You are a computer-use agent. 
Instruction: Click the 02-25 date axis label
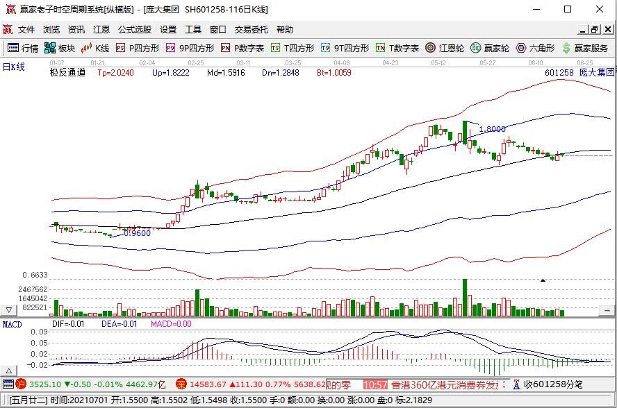[195, 63]
